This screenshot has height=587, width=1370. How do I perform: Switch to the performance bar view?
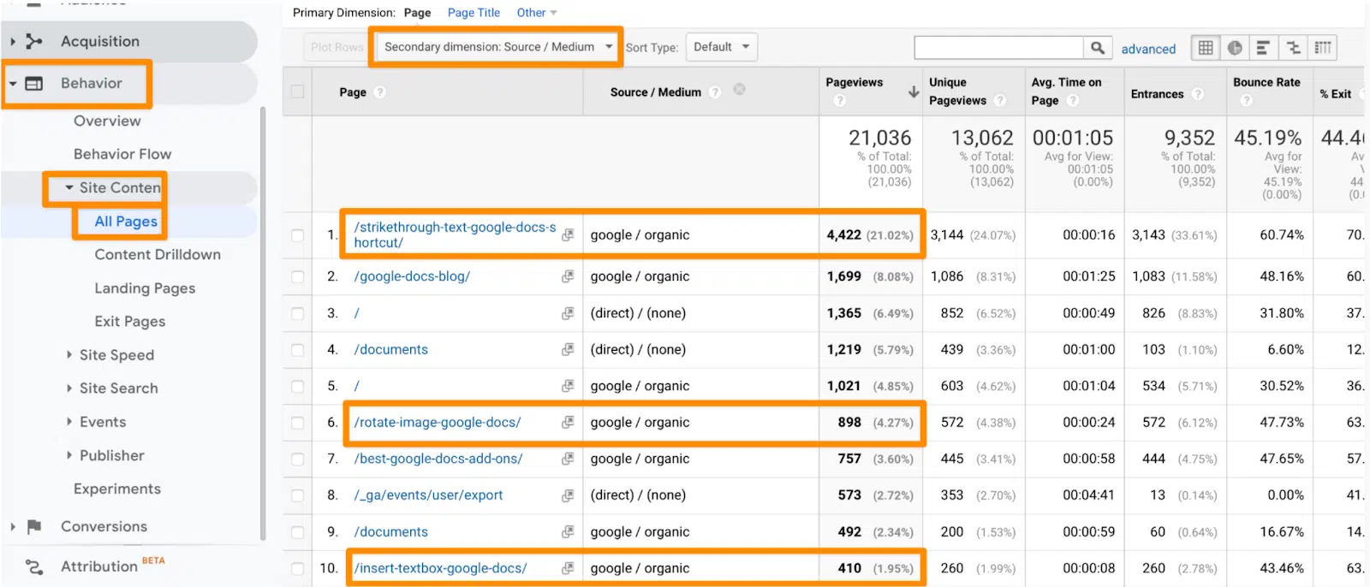click(x=1263, y=48)
